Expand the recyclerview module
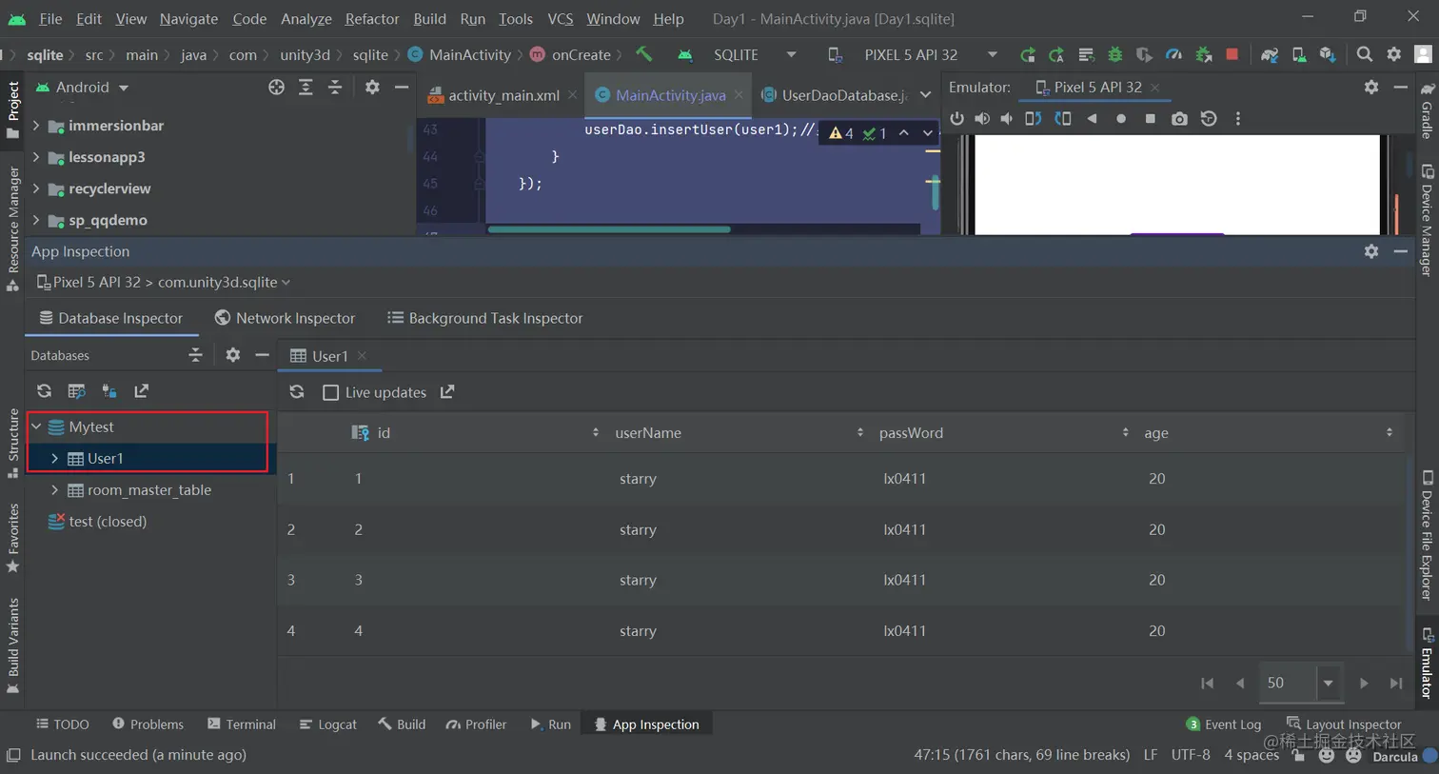This screenshot has height=774, width=1439. point(35,189)
